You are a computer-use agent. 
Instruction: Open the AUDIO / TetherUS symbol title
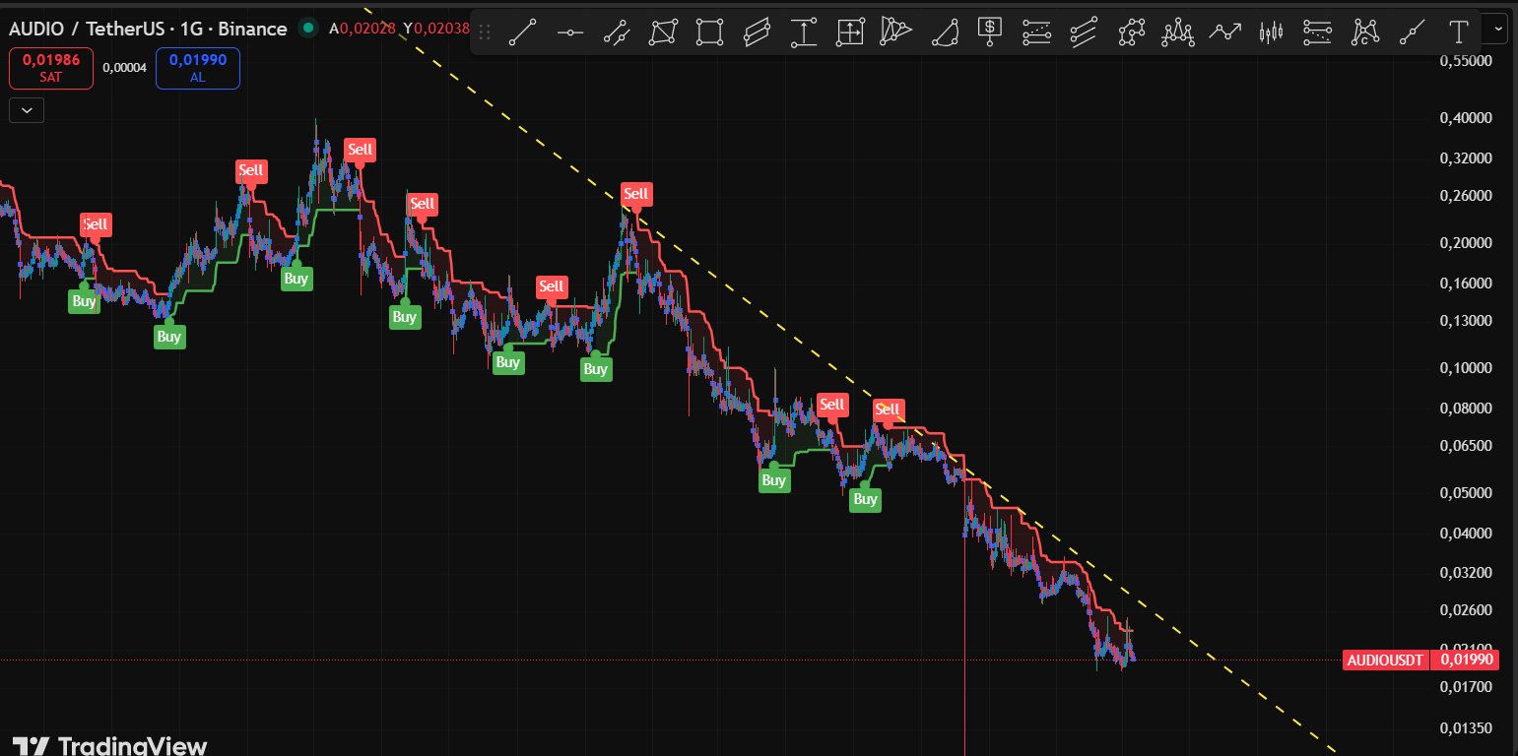click(x=148, y=29)
